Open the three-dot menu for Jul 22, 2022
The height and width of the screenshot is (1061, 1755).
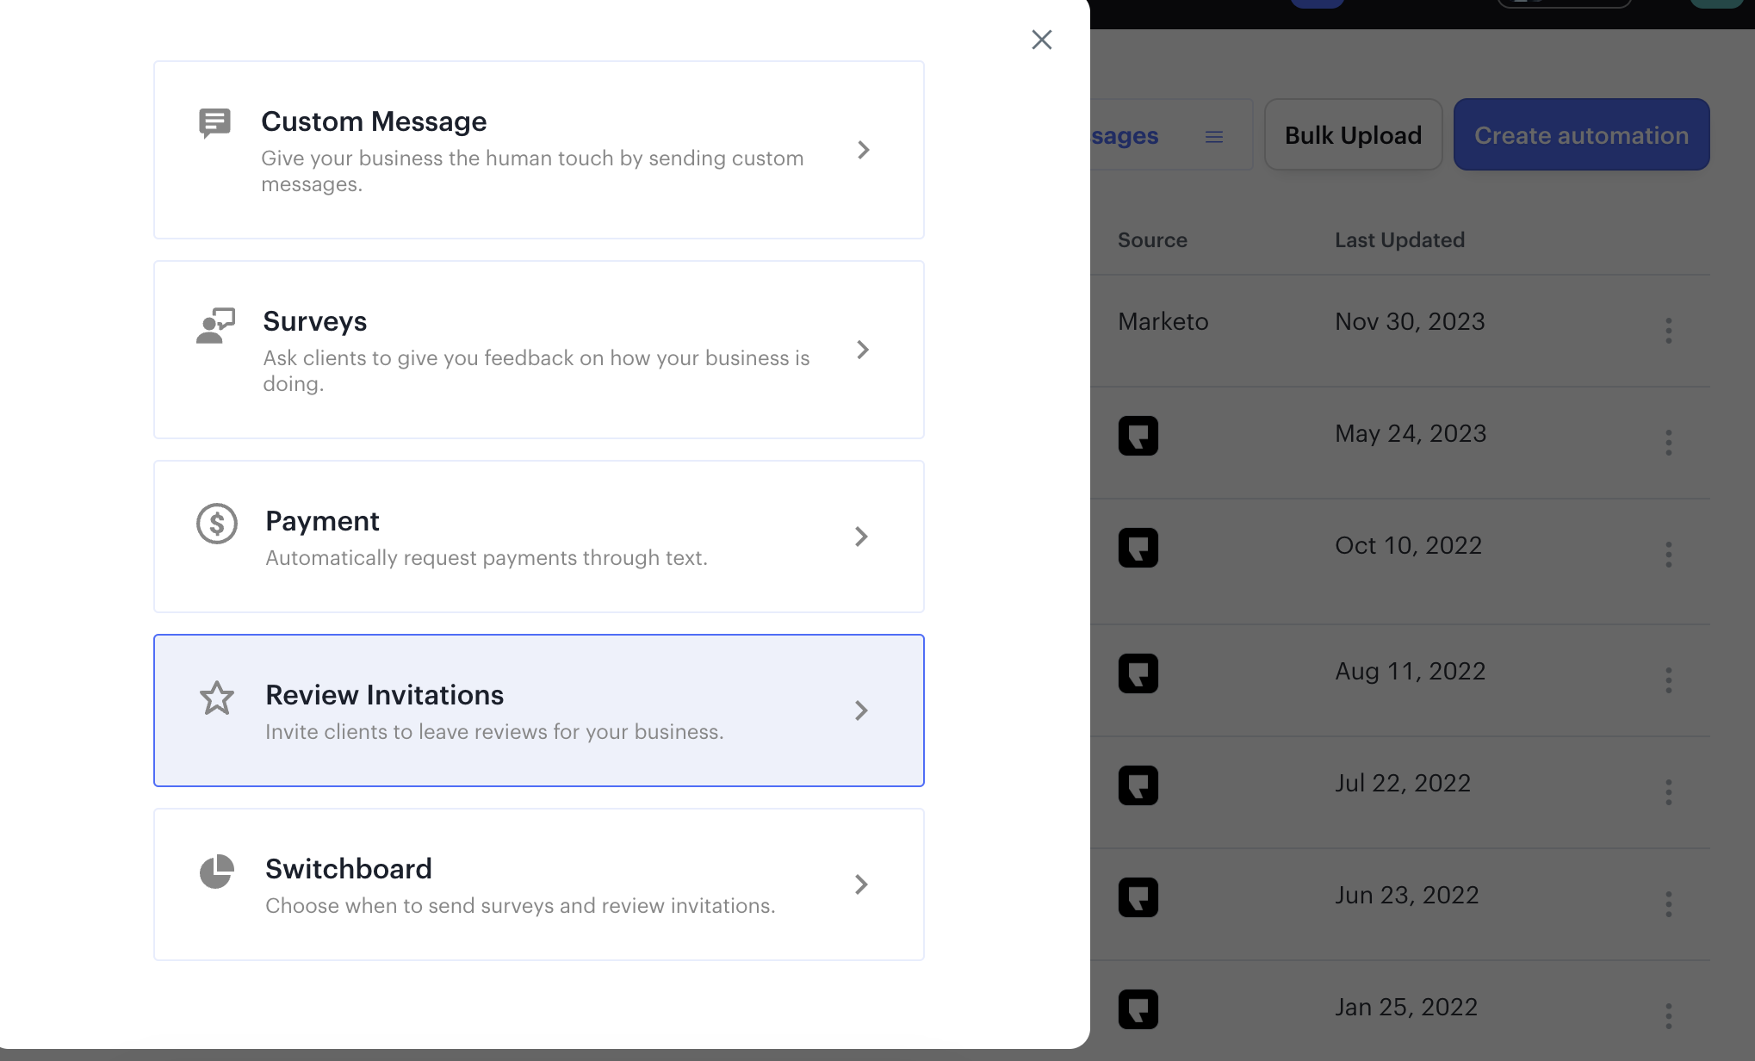click(x=1668, y=790)
